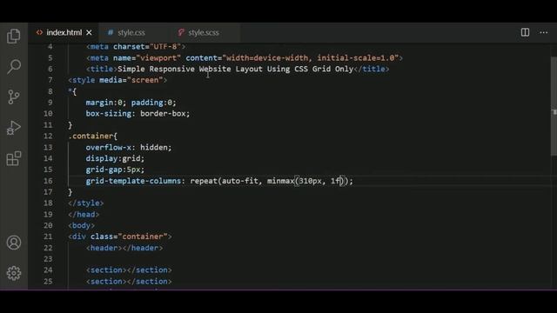Click the style media="screen" opening tag
Viewport: 557px width, 313px height.
tap(117, 80)
